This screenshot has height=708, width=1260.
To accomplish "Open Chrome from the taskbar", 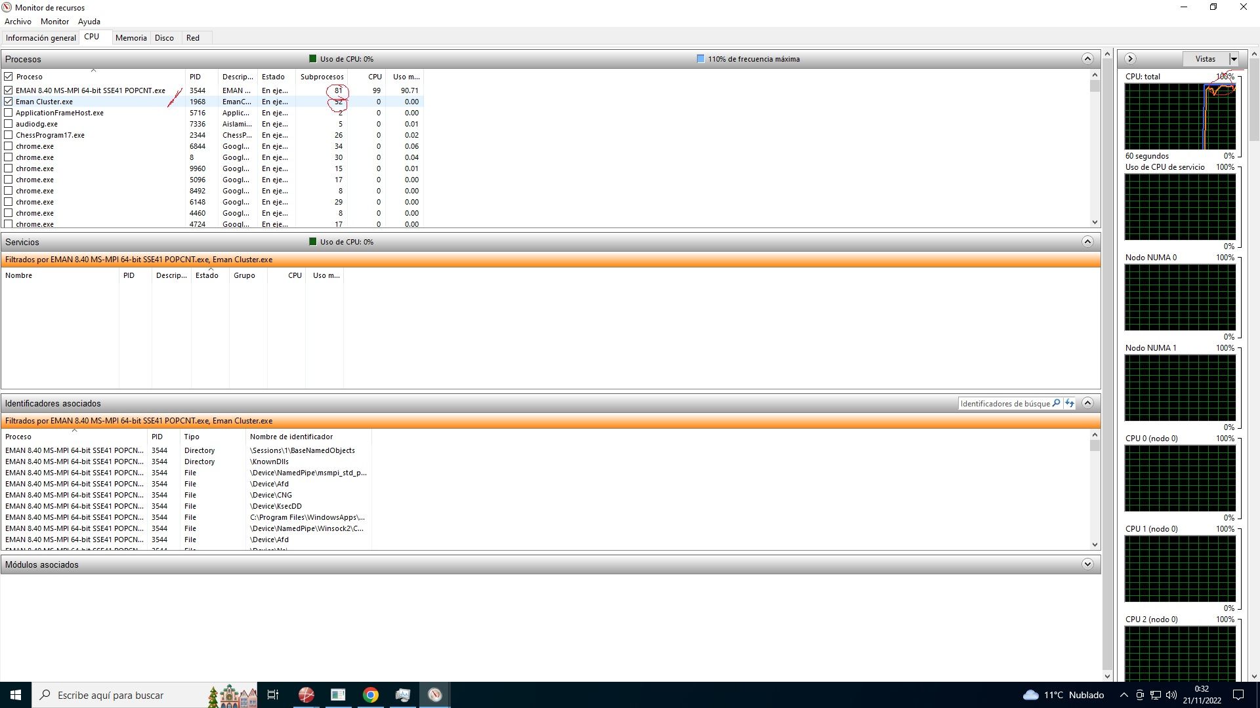I will tap(371, 695).
